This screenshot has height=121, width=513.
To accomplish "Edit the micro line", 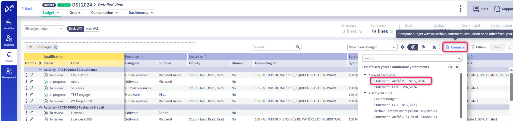I will tap(31, 82).
